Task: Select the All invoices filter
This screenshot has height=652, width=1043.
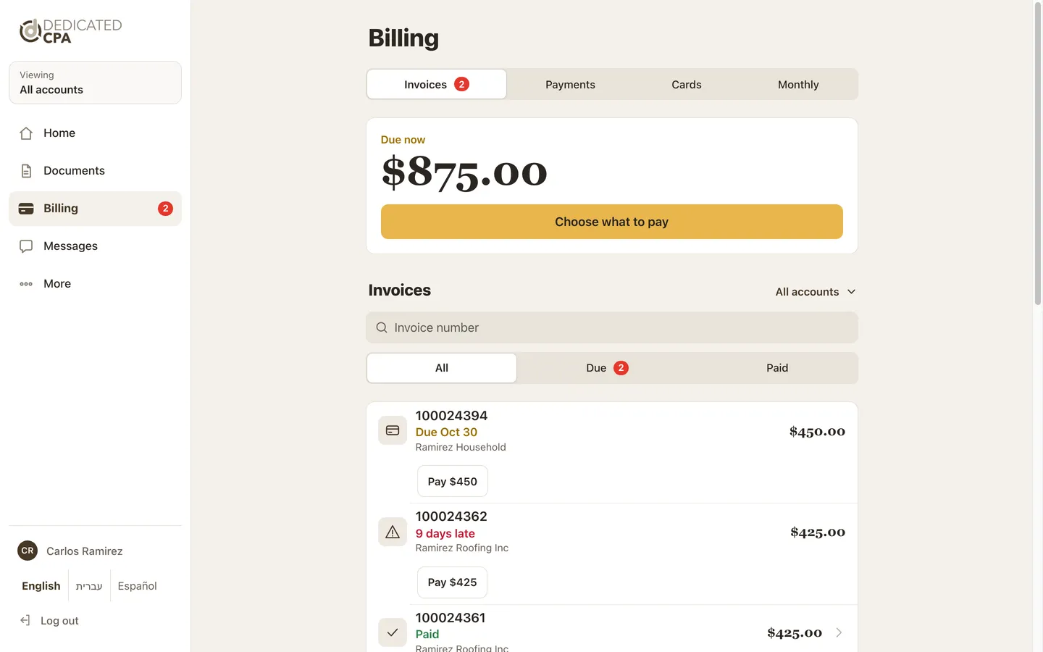Action: [442, 368]
